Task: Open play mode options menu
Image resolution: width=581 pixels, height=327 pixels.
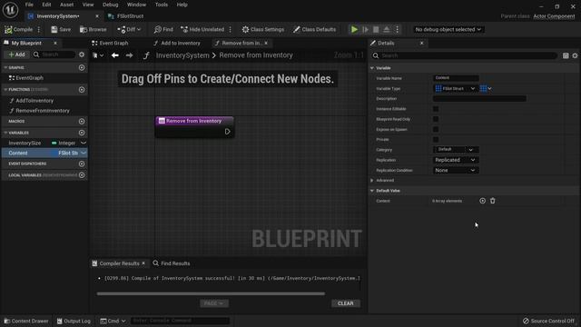Action: (398, 29)
